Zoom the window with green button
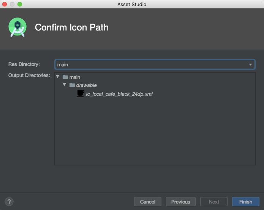 [20, 4]
